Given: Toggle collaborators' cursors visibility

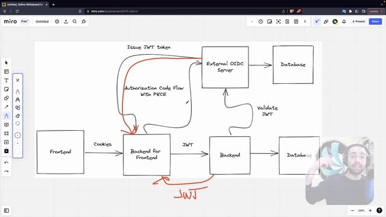Looking at the screenshot, I should 317,22.
